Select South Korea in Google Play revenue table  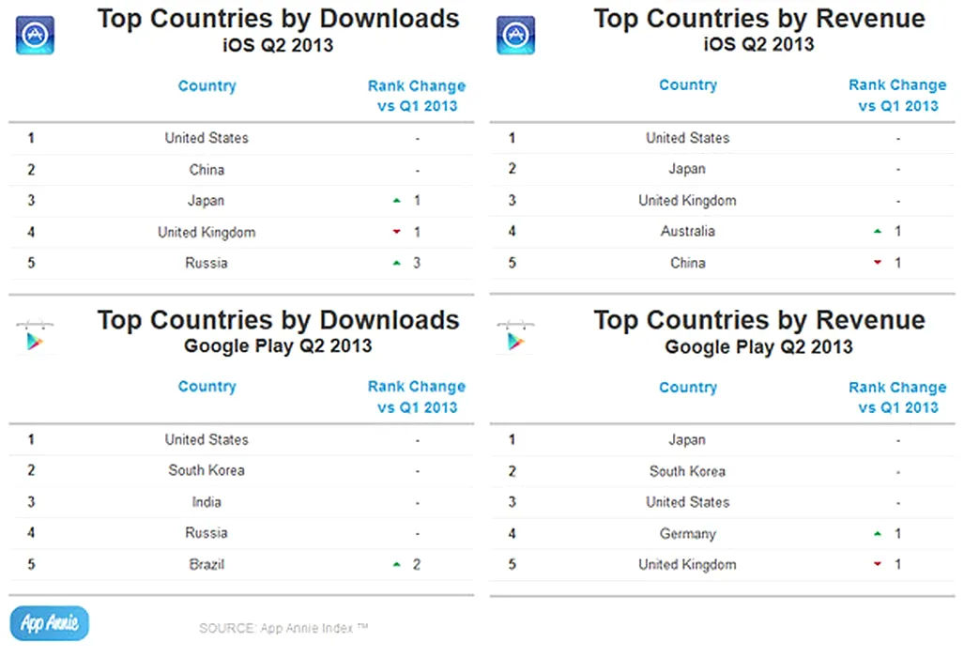pyautogui.click(x=687, y=471)
